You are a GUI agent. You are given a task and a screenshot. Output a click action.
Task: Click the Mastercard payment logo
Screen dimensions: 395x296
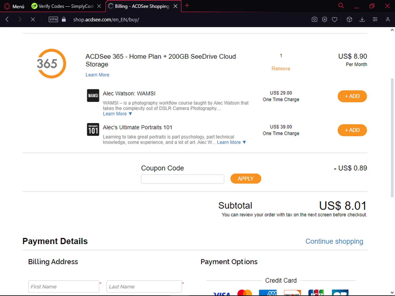tap(245, 293)
